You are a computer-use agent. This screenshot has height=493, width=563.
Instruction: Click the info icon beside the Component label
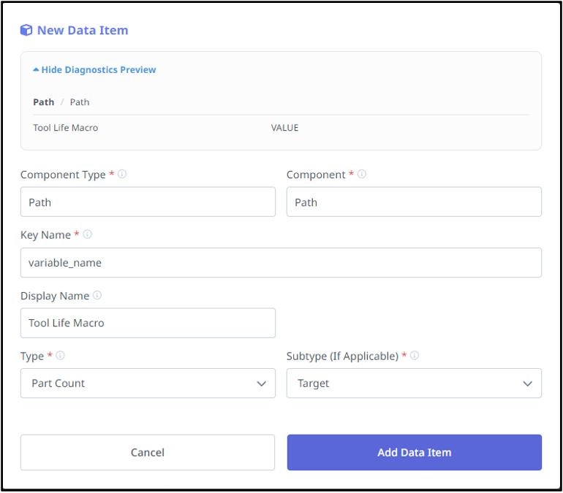pos(362,175)
